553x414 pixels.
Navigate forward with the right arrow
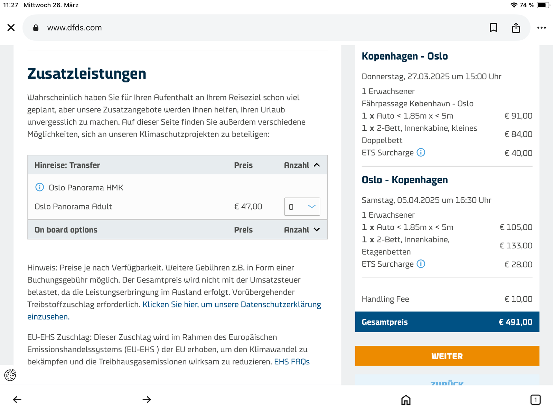(147, 400)
